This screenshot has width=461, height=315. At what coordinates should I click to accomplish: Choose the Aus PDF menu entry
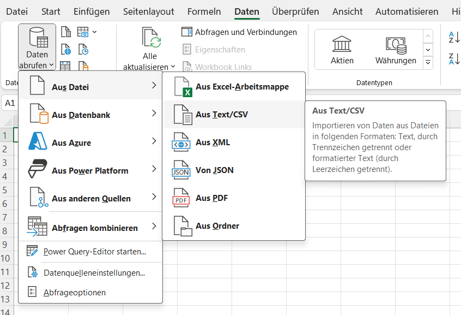point(234,198)
